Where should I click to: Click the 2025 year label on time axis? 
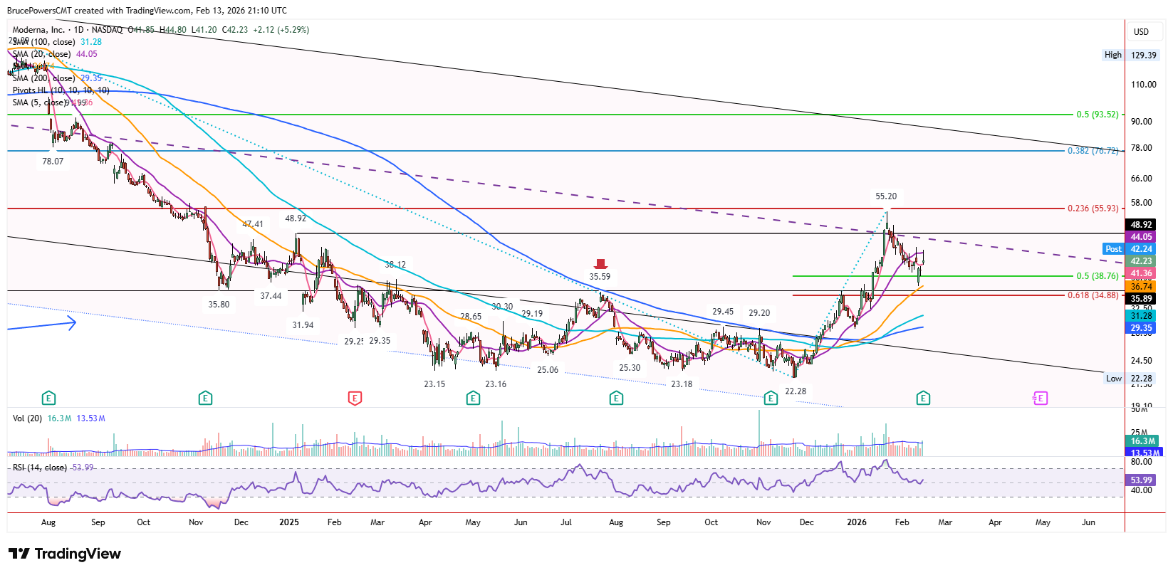point(289,522)
